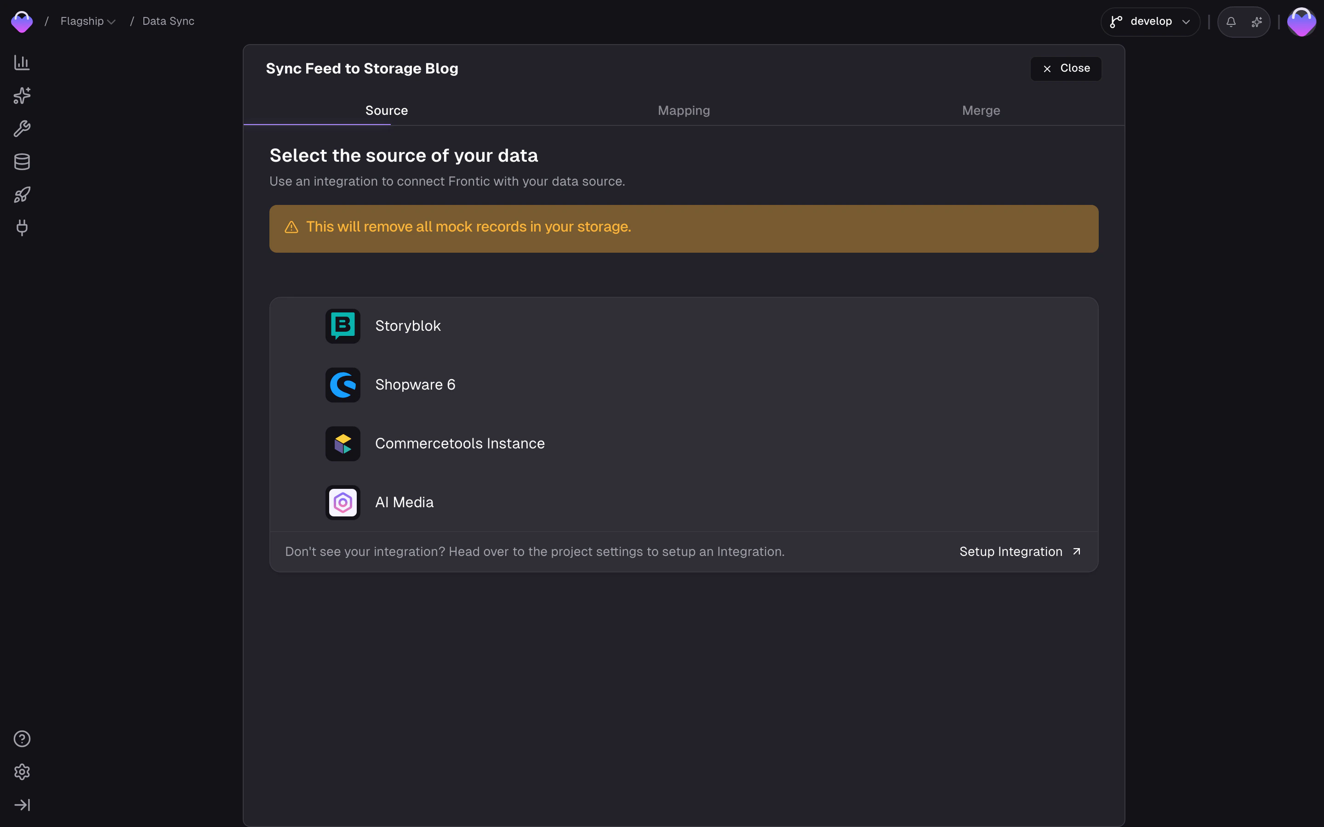Choose AI Media as the source
The height and width of the screenshot is (827, 1324).
point(684,503)
